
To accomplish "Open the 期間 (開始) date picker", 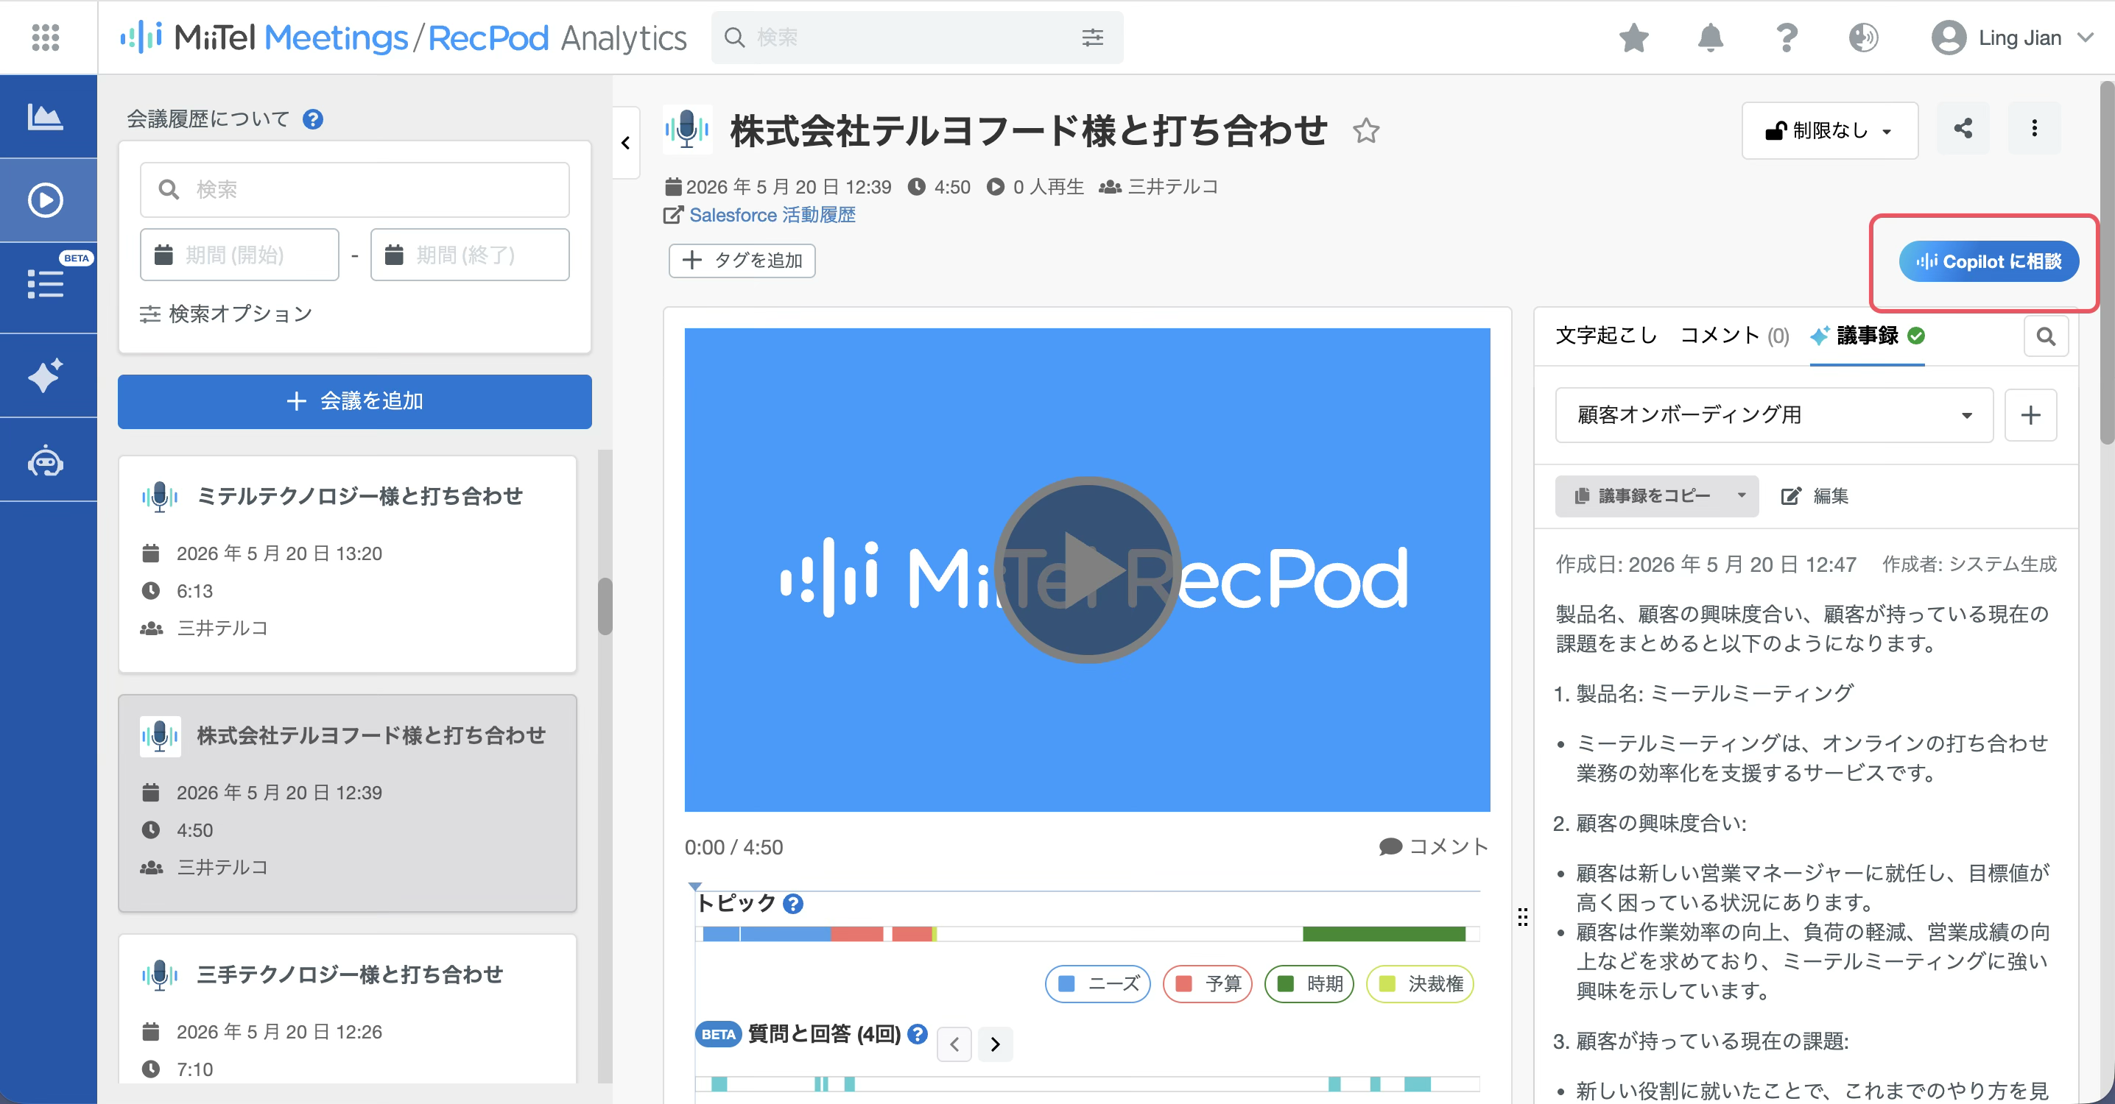I will (239, 255).
